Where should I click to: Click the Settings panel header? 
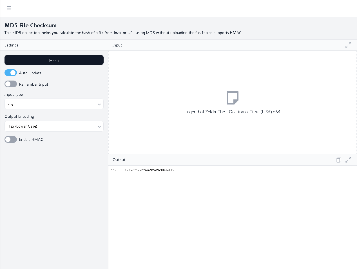tap(11, 45)
